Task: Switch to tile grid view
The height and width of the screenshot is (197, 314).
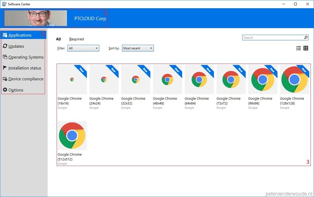Action: point(306,48)
